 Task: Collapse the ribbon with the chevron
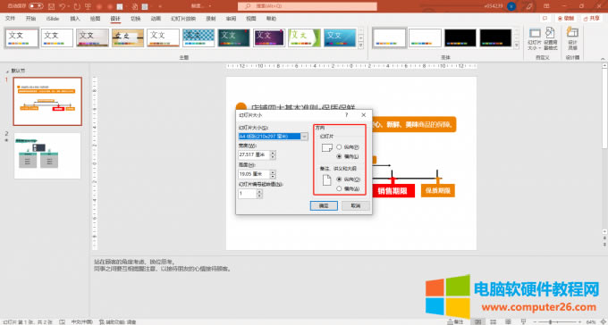pos(603,59)
